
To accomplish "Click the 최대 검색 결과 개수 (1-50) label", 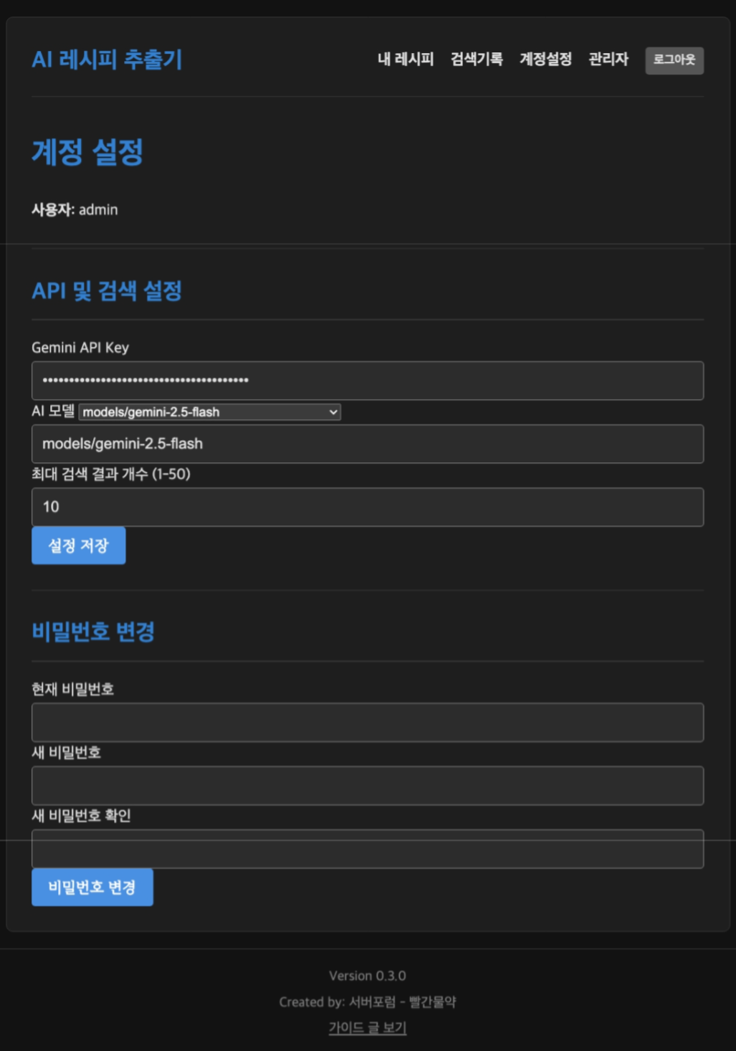I will 111,474.
